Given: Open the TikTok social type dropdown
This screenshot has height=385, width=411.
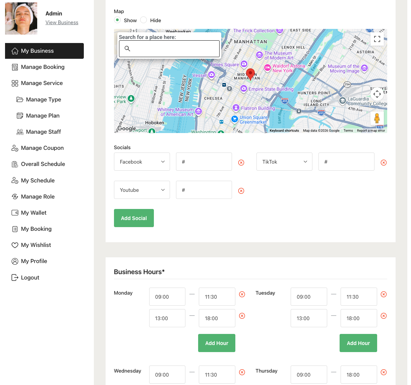Looking at the screenshot, I should (x=284, y=162).
